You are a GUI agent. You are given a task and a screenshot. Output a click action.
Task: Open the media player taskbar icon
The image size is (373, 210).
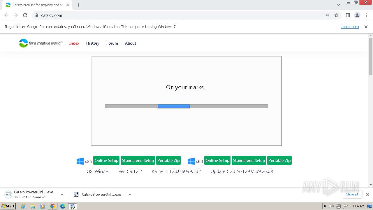click(x=43, y=206)
